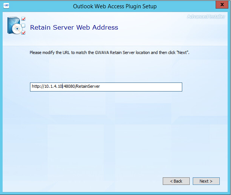
Task: Click the Retain Server Web Address heading
Action: [x=74, y=27]
